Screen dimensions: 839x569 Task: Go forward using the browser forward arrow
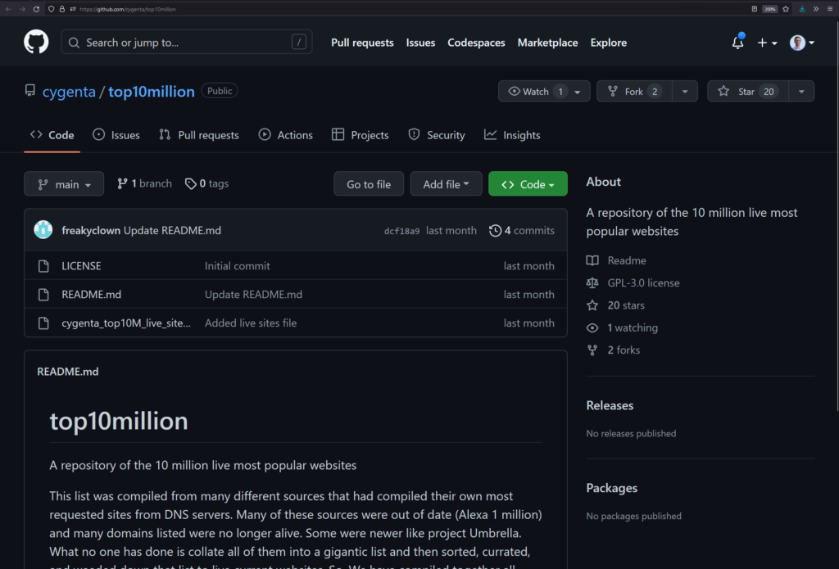[x=22, y=9]
